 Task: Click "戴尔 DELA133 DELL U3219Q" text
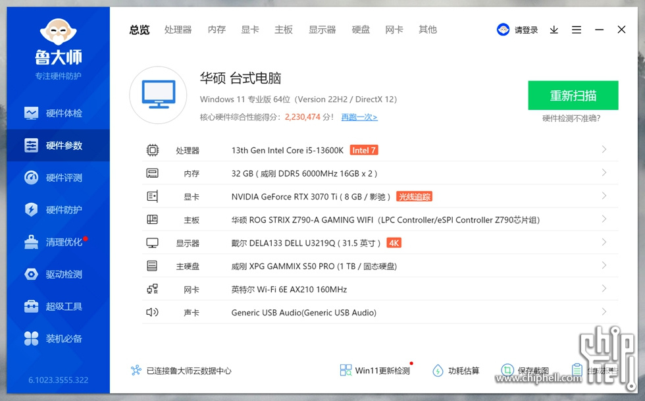[x=283, y=244]
